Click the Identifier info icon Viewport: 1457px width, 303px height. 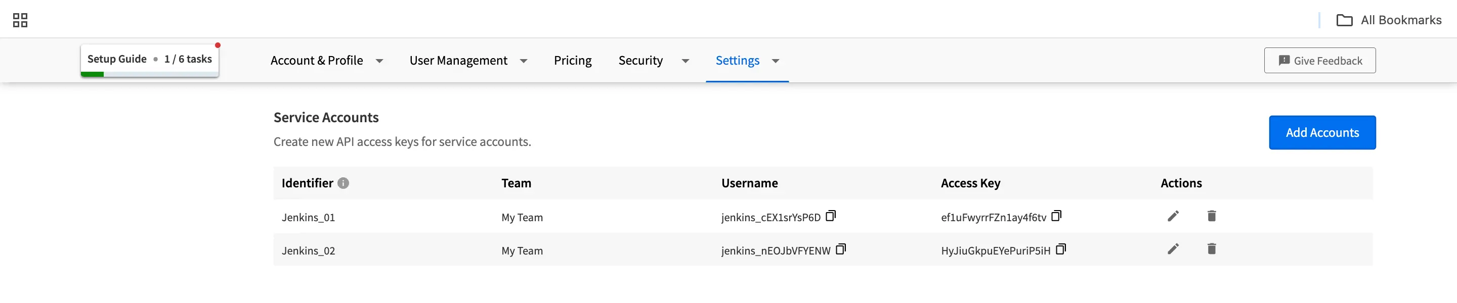click(344, 183)
